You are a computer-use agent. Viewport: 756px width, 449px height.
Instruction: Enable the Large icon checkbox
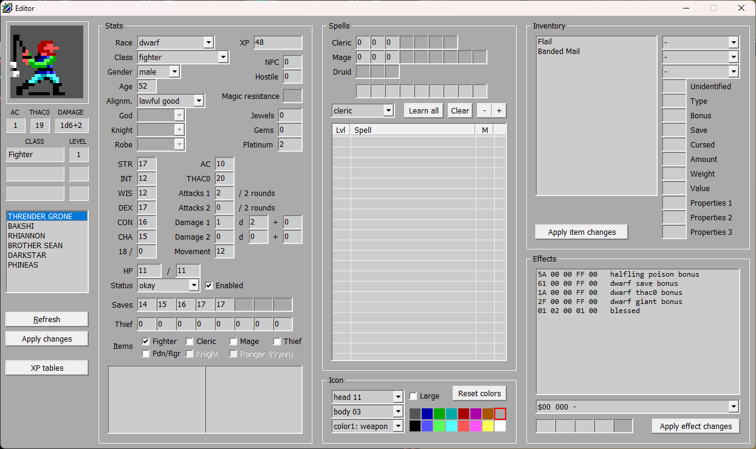pos(413,396)
